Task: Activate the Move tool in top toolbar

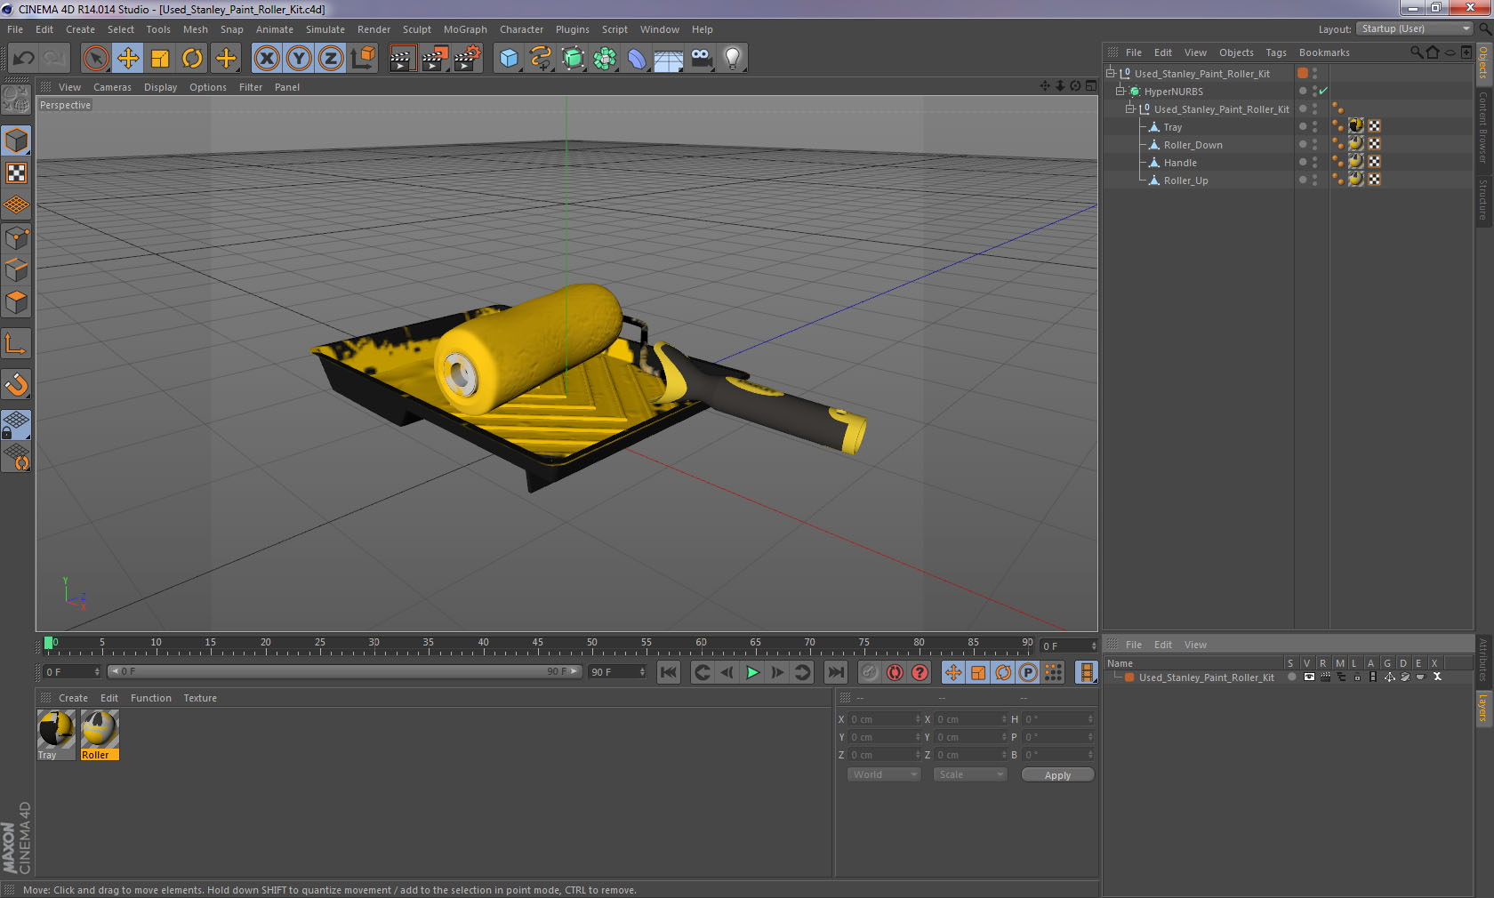Action: (x=128, y=59)
